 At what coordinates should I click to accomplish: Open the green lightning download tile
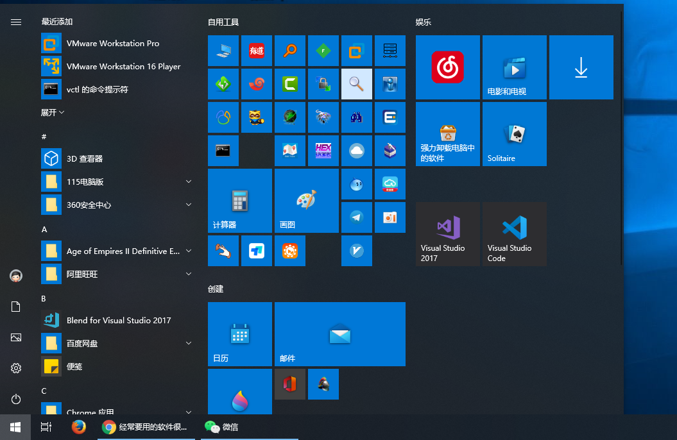pyautogui.click(x=223, y=83)
